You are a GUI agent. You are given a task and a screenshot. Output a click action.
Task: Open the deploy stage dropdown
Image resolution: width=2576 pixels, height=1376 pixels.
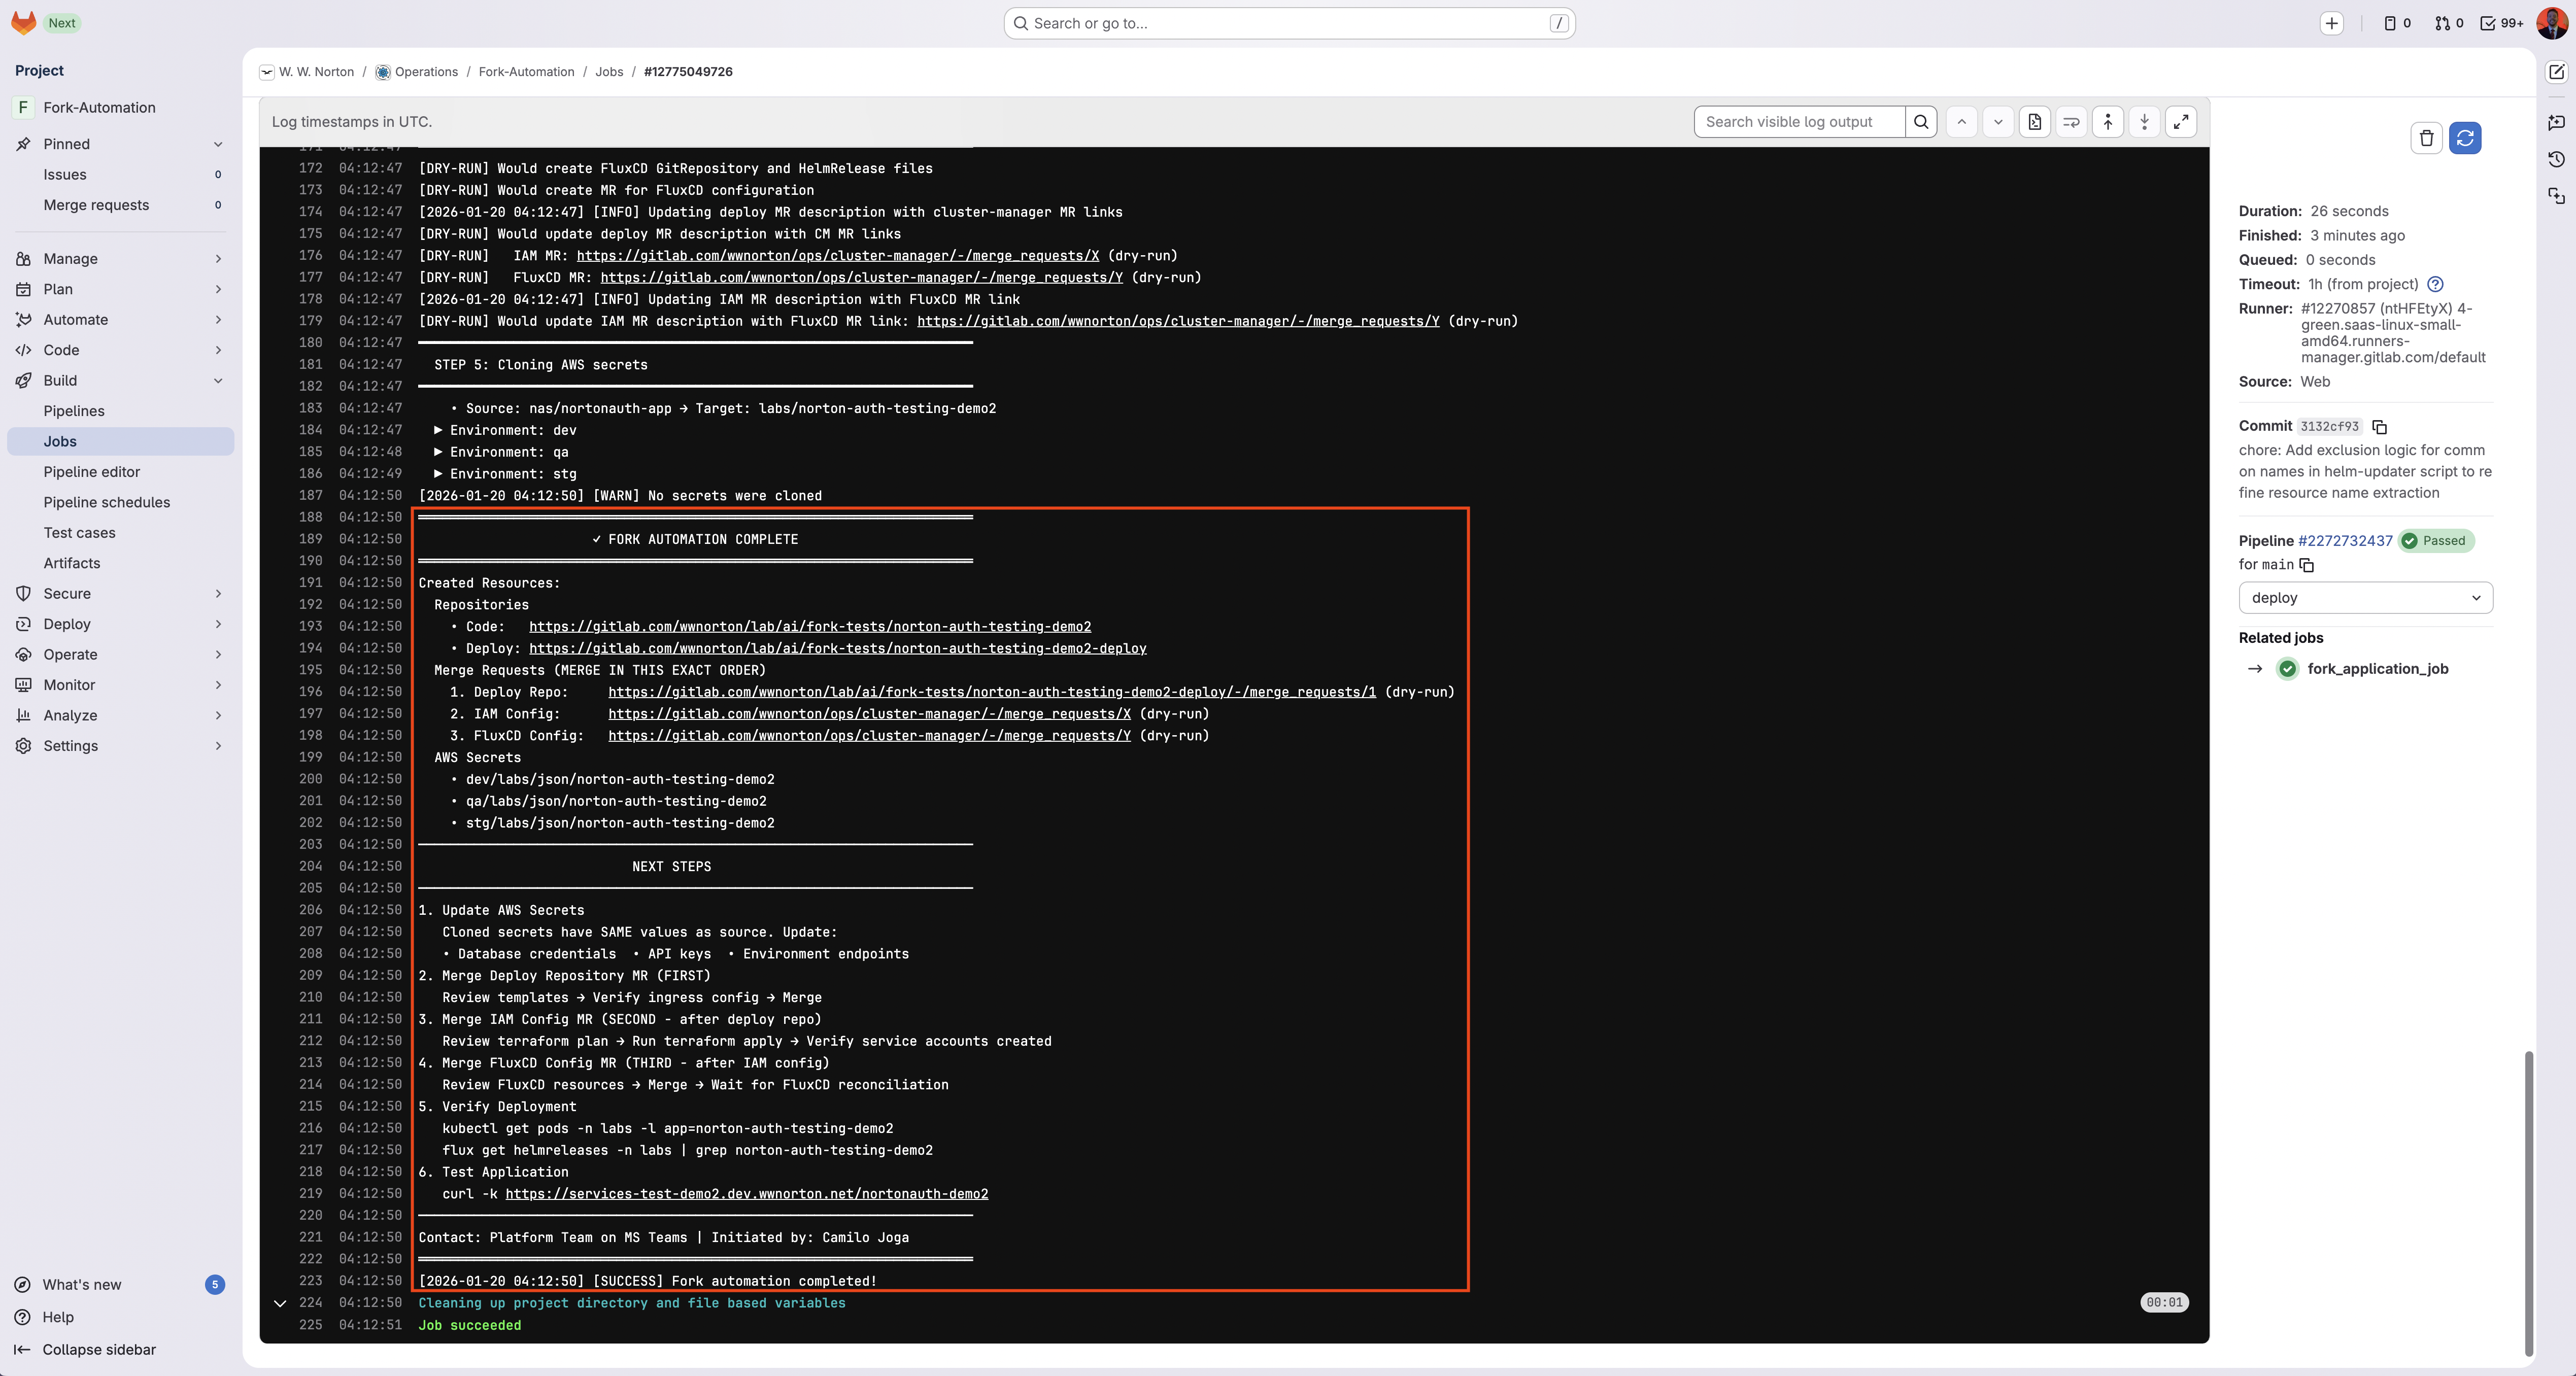coord(2365,598)
